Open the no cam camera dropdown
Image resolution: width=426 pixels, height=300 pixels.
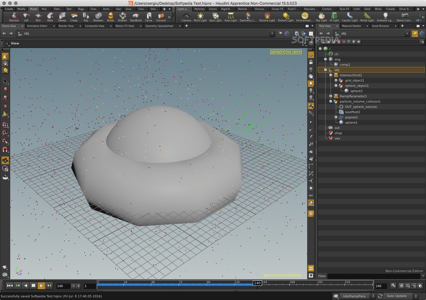pos(293,52)
